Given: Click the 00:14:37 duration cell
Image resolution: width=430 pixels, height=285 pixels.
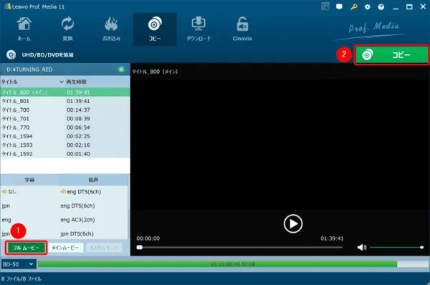Looking at the screenshot, I should click(x=78, y=110).
